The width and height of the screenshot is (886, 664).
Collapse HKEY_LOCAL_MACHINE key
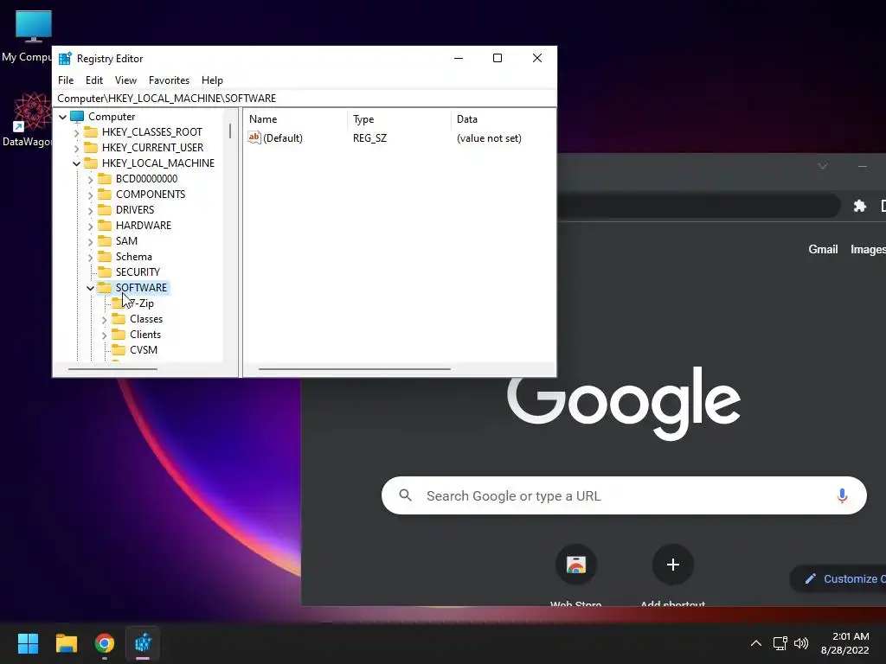76,163
